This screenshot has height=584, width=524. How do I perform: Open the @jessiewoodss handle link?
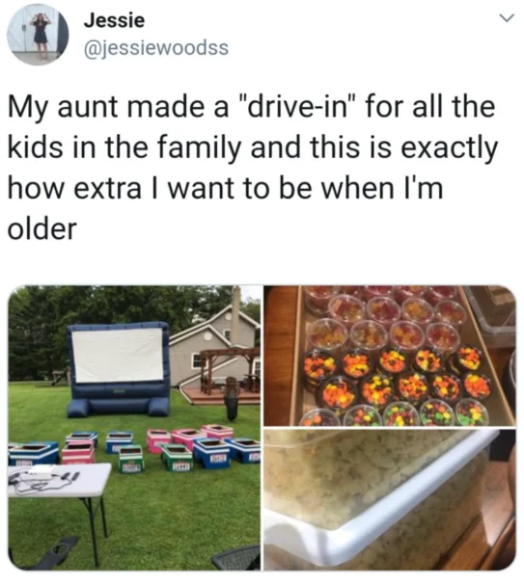click(x=156, y=48)
